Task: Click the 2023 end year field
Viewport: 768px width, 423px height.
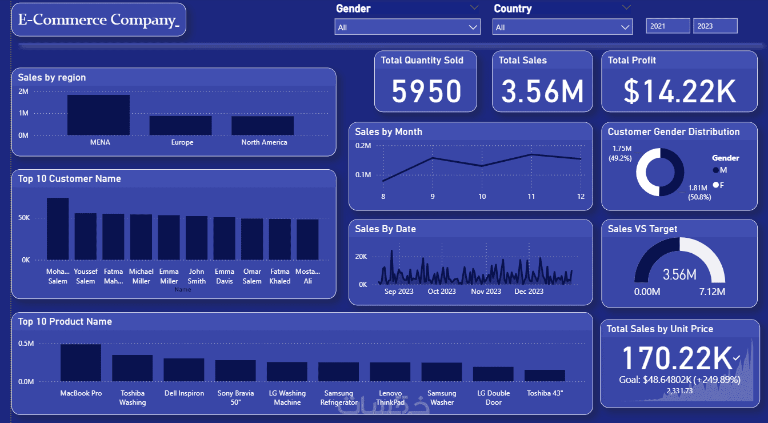Action: coord(715,26)
